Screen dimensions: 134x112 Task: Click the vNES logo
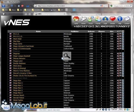point(17,22)
